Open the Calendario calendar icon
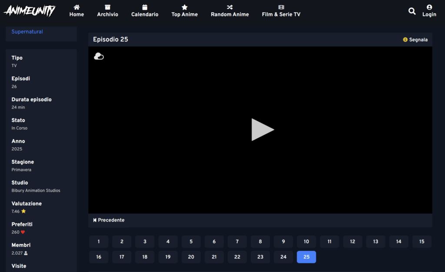Image resolution: width=445 pixels, height=272 pixels. click(x=145, y=7)
